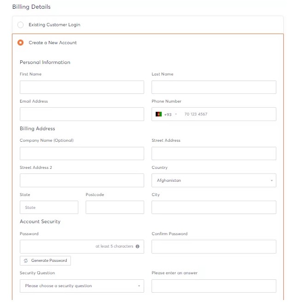Focus the Email Address field

point(82,114)
